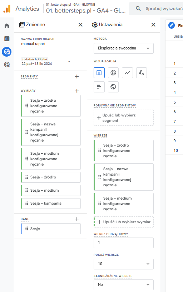
Task: Open the Reports bar chart sidebar icon
Action: pyautogui.click(x=7, y=39)
